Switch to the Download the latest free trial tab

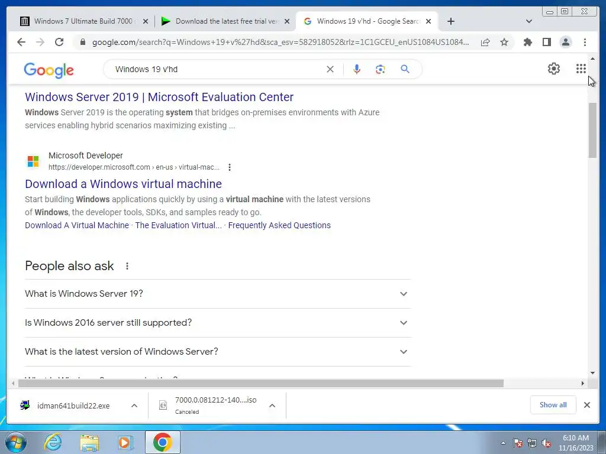click(226, 21)
